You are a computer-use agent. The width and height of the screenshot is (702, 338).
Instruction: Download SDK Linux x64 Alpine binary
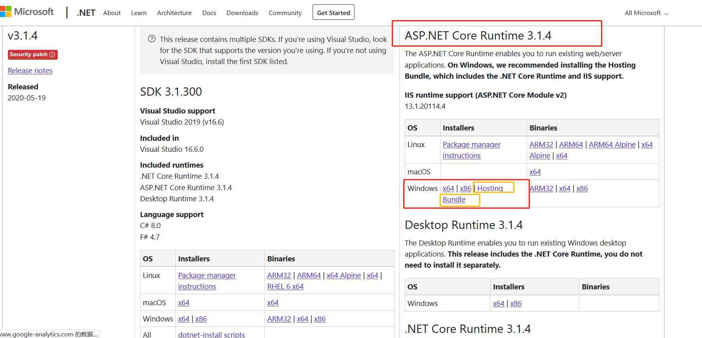(343, 275)
